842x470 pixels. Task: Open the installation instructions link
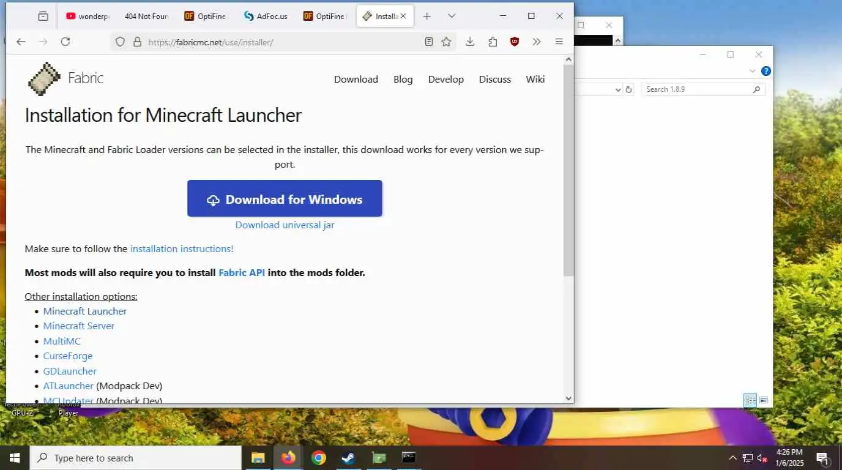coord(182,248)
